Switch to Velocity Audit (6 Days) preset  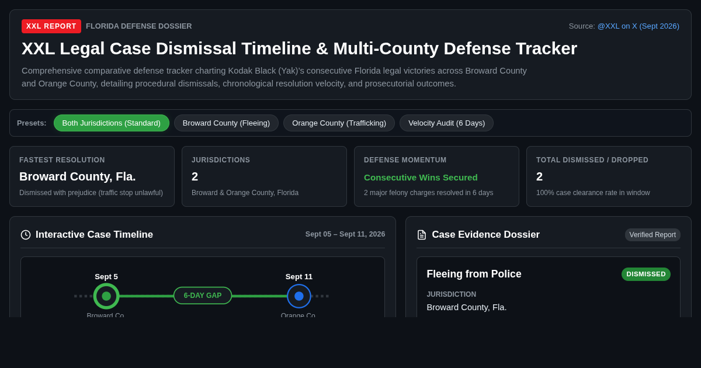point(446,123)
